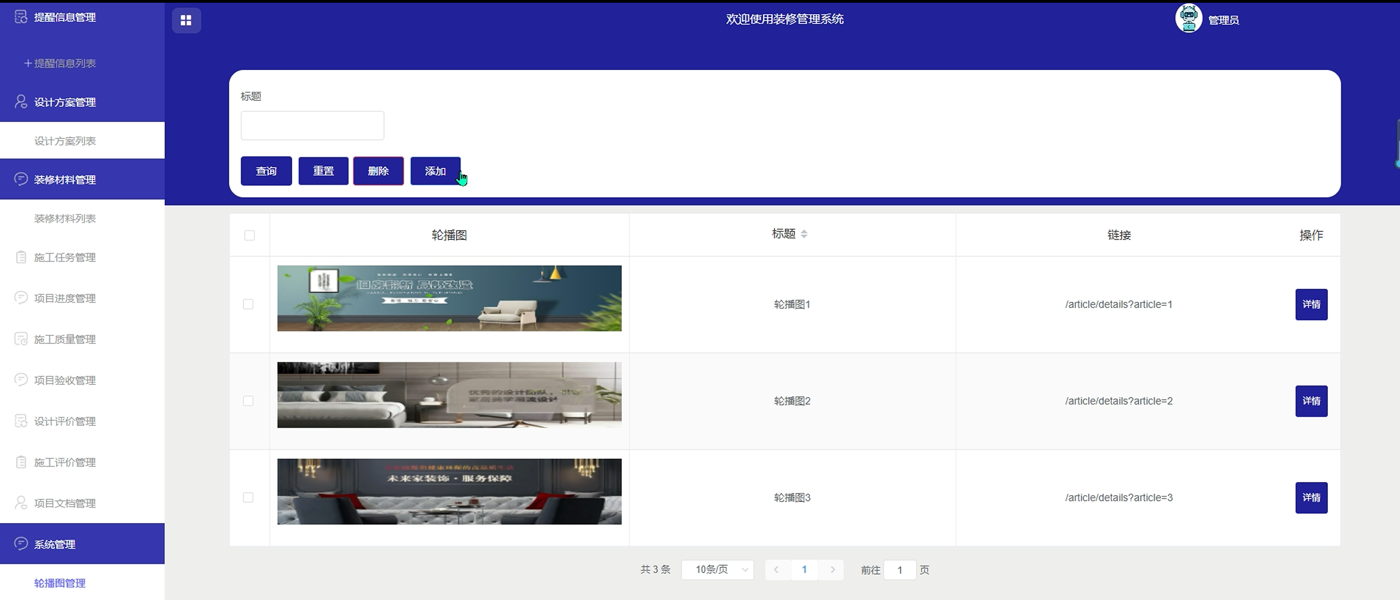Sort table by 标题 column arrows
This screenshot has height=600, width=1400.
[804, 234]
